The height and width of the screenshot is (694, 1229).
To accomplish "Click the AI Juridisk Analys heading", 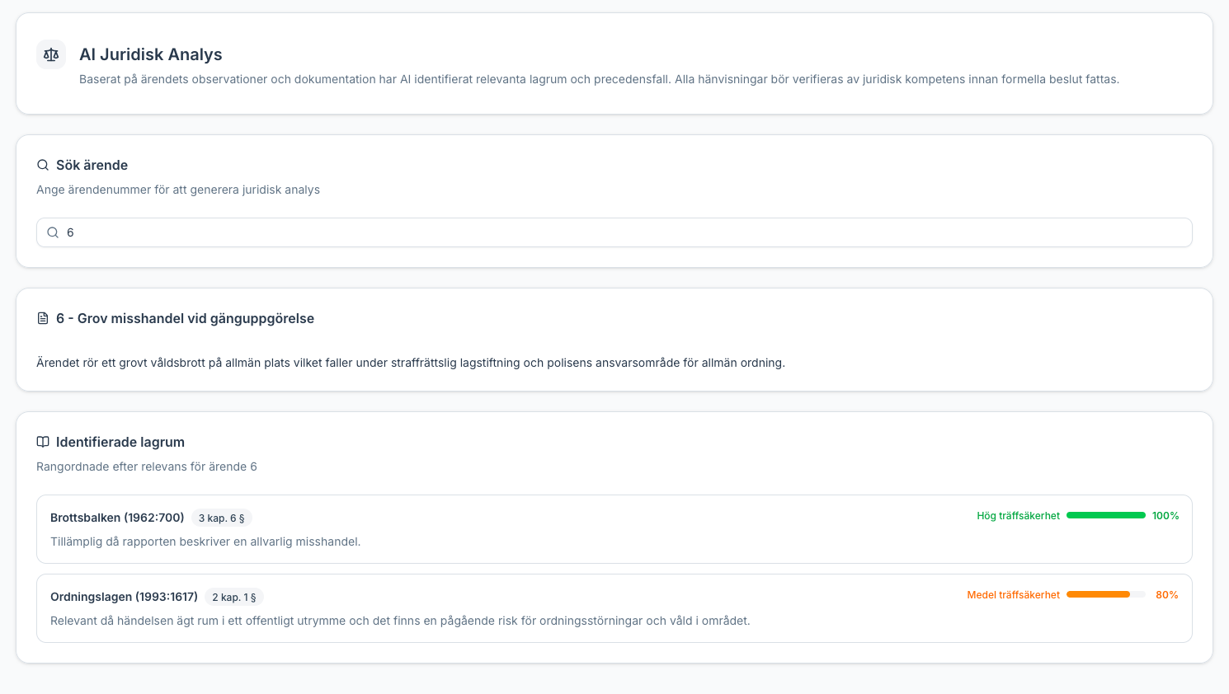I will coord(151,54).
